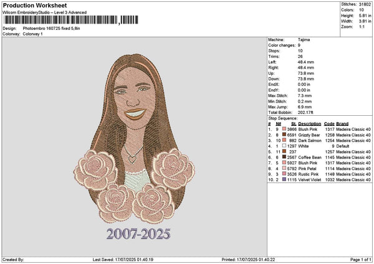Click the Max Stitch value "7.3 mm"
Viewport: 374px width, 264px height.
[x=305, y=96]
